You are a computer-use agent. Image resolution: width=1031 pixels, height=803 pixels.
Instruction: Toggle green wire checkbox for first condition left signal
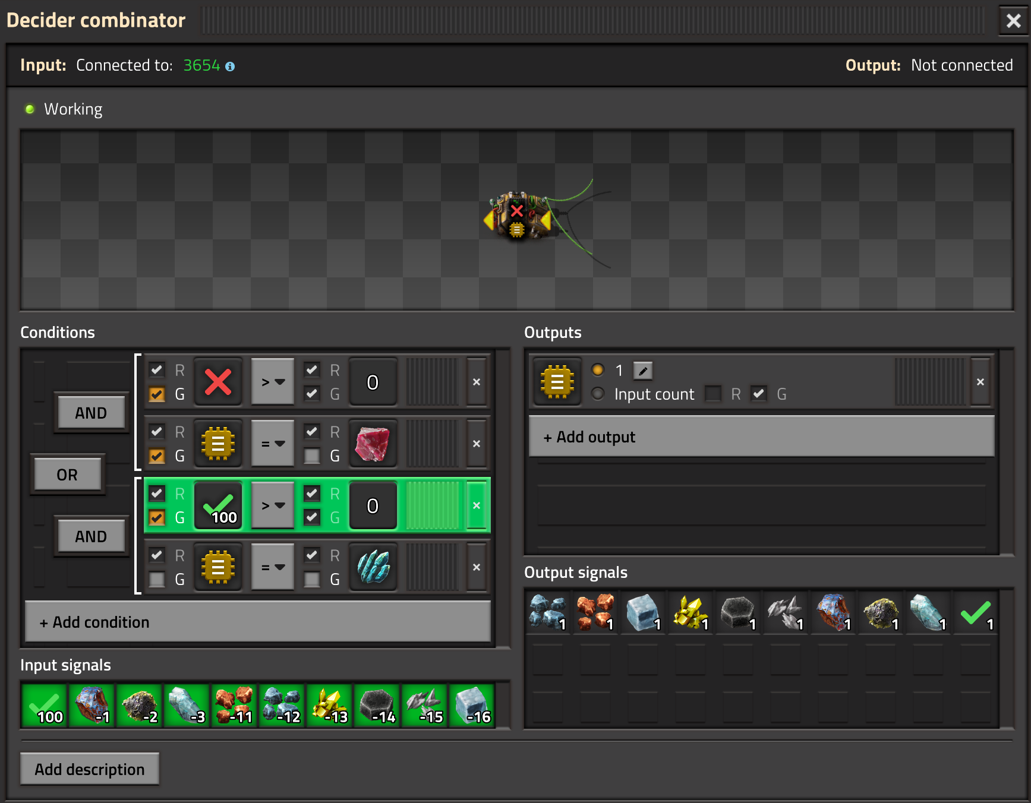pyautogui.click(x=157, y=394)
